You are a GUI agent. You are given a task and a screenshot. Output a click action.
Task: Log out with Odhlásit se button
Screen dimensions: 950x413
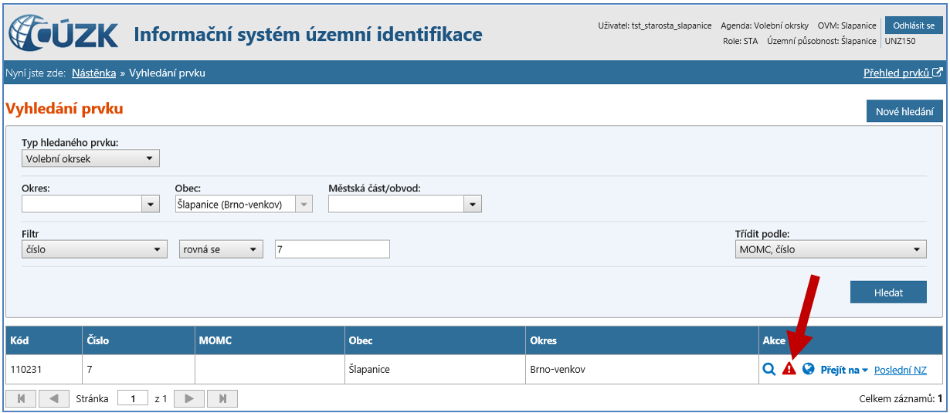[x=914, y=25]
